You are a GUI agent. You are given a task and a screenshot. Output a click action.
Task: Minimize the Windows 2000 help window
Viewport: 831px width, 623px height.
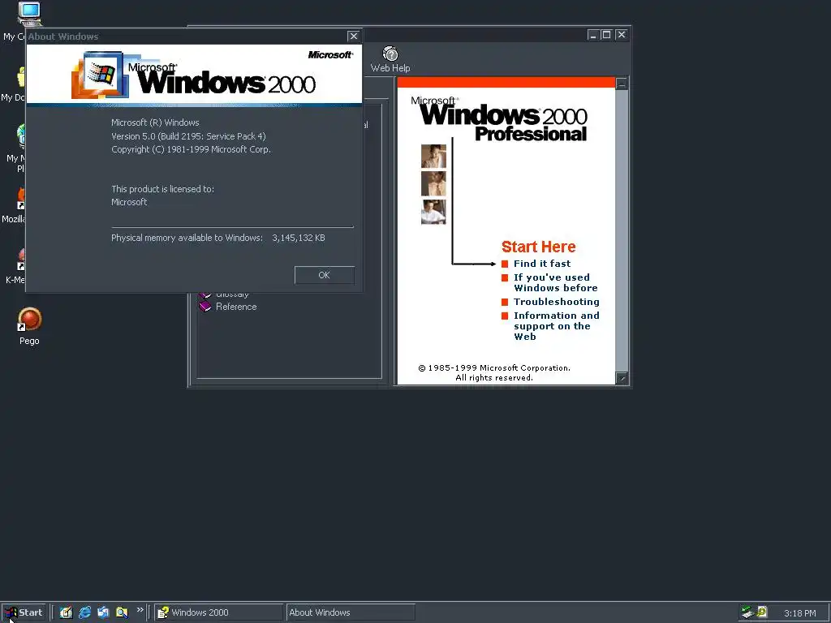(x=593, y=35)
